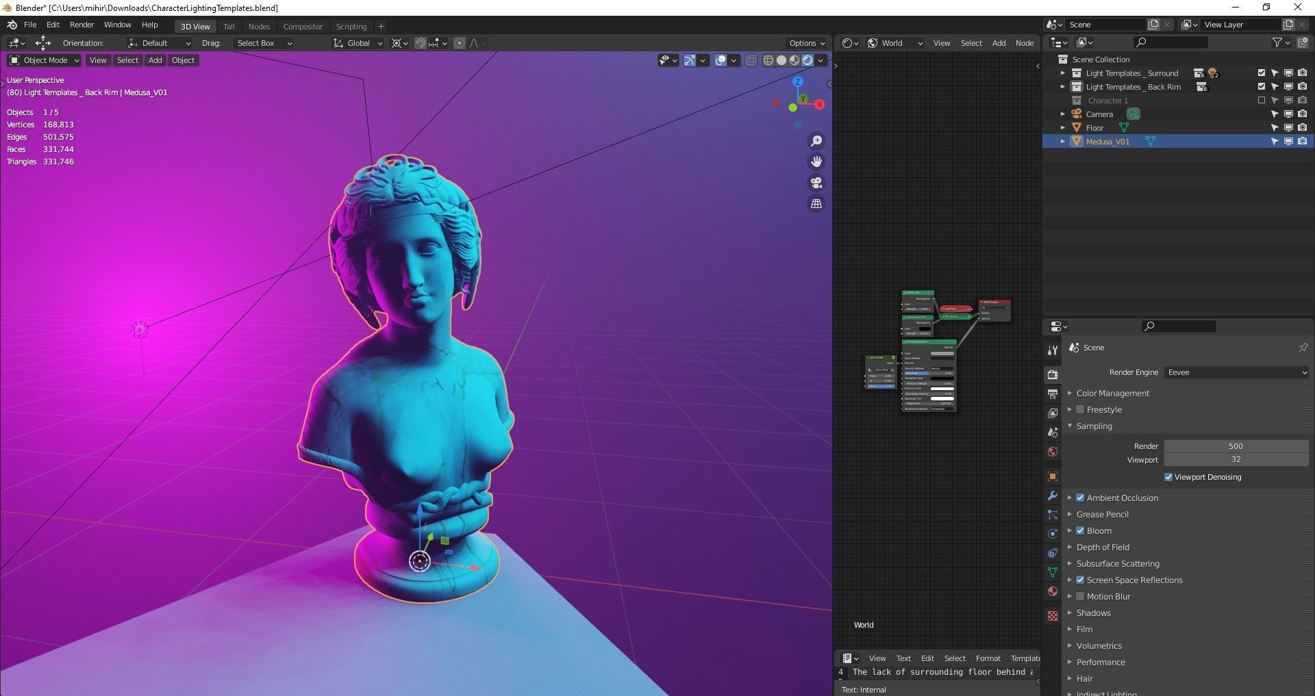Image resolution: width=1315 pixels, height=696 pixels.
Task: Open the File menu
Action: tap(30, 25)
